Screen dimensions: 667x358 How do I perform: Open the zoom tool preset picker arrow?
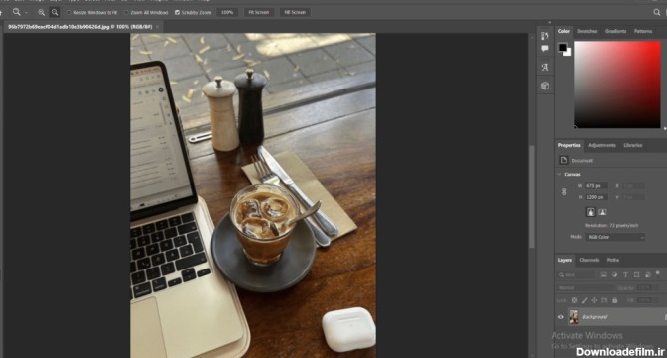[26, 13]
